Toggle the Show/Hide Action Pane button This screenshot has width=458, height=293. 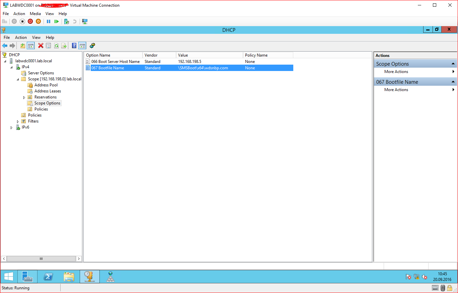82,46
